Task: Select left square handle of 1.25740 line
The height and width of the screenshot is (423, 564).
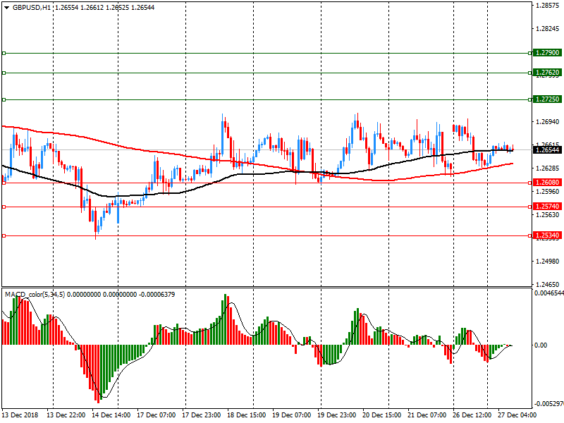Action: (x=4, y=207)
